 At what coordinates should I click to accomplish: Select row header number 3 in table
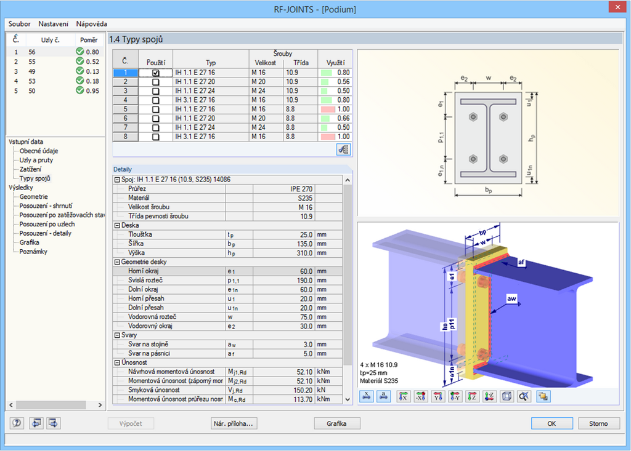[x=126, y=91]
